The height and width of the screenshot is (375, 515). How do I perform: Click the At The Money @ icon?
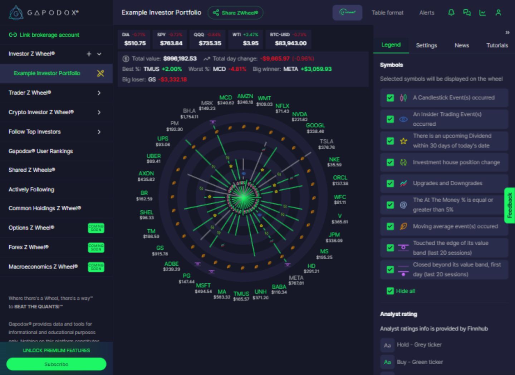click(x=403, y=205)
